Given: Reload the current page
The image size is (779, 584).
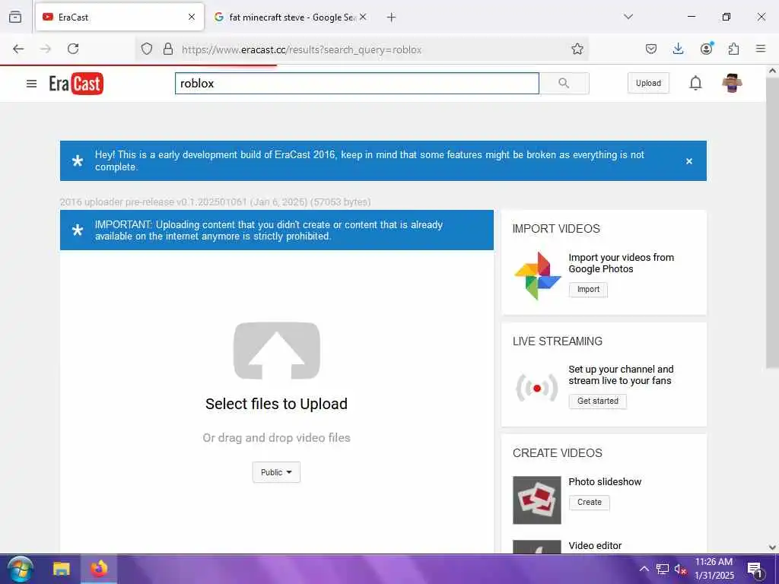Looking at the screenshot, I should coord(73,49).
